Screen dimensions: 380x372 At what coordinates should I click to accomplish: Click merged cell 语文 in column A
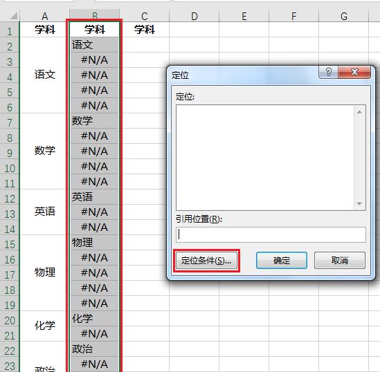[x=44, y=75]
